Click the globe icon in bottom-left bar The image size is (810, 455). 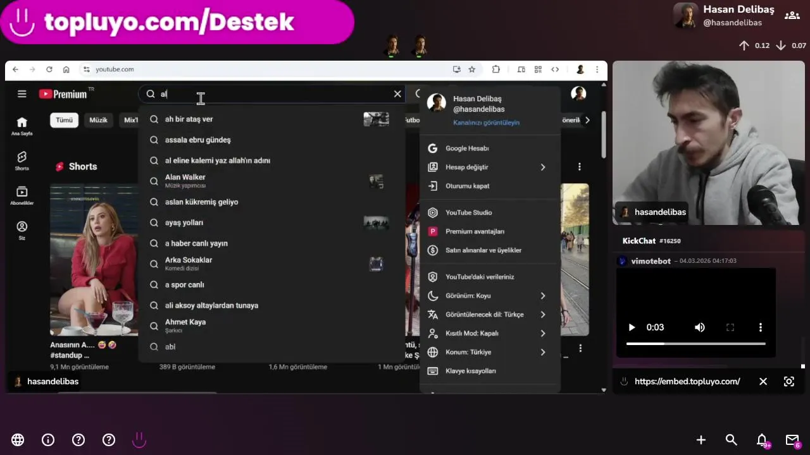point(18,440)
